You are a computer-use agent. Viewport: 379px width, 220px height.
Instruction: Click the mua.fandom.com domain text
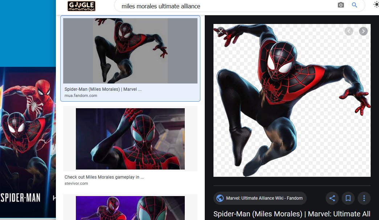81,95
